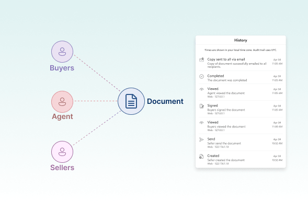Click 'Seller created the document' text
The width and height of the screenshot is (308, 203).
[x=226, y=160]
